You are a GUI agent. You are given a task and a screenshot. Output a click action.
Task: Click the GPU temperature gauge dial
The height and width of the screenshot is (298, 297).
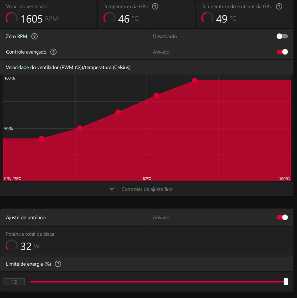109,18
